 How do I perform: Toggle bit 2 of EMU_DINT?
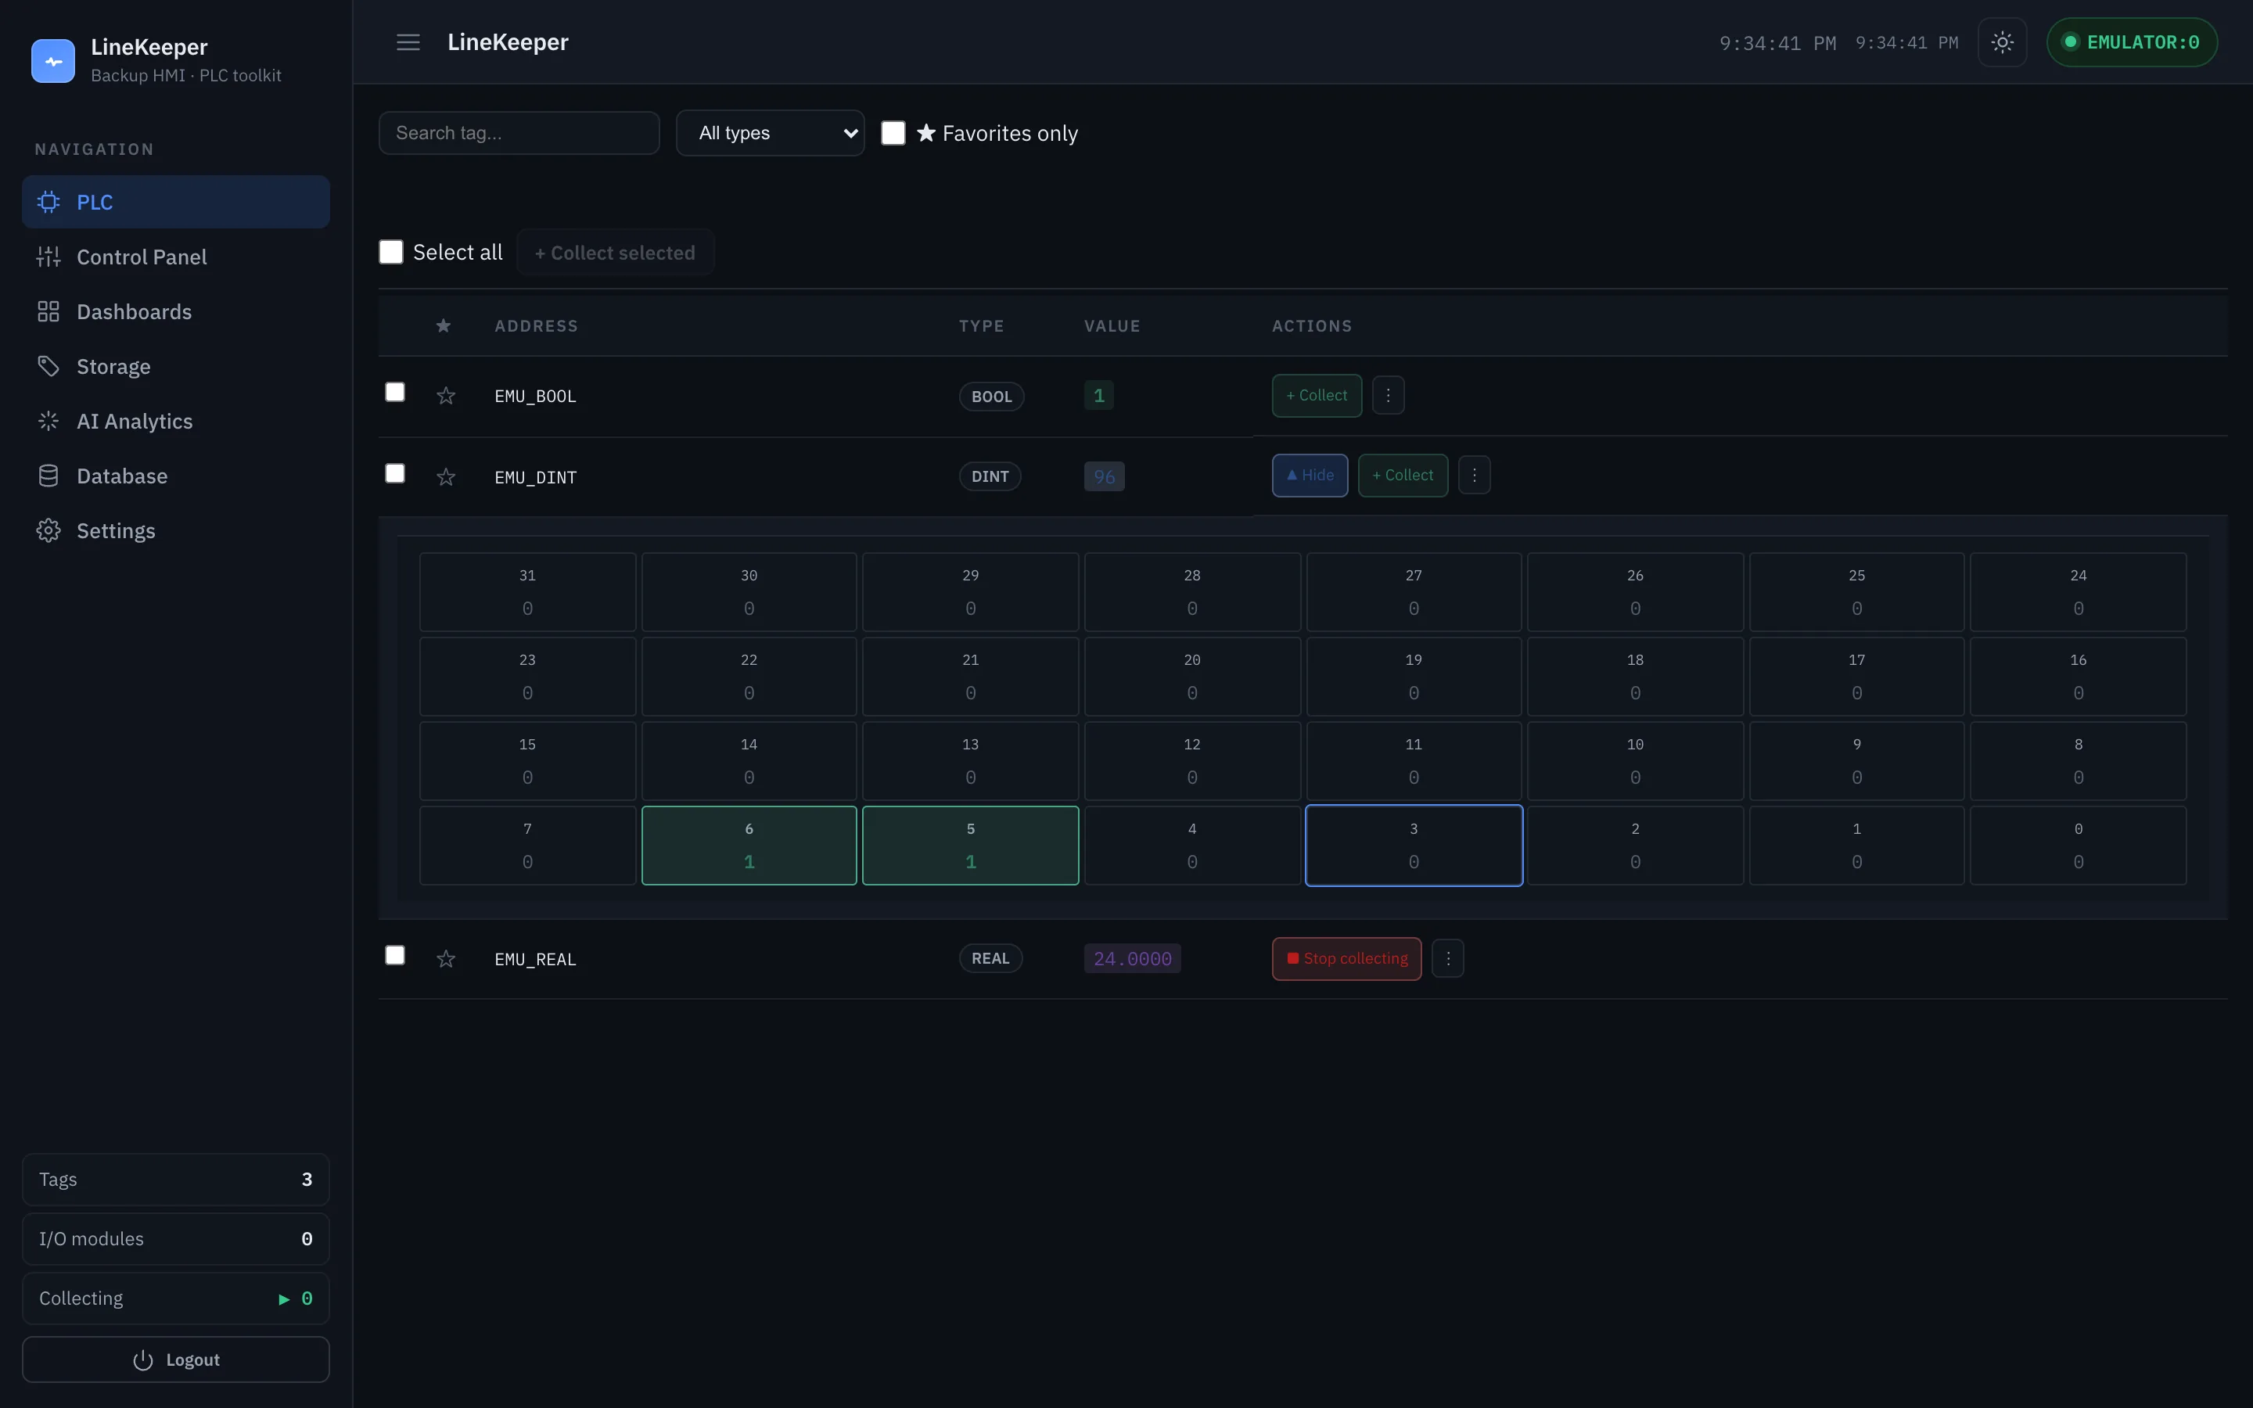click(1635, 846)
